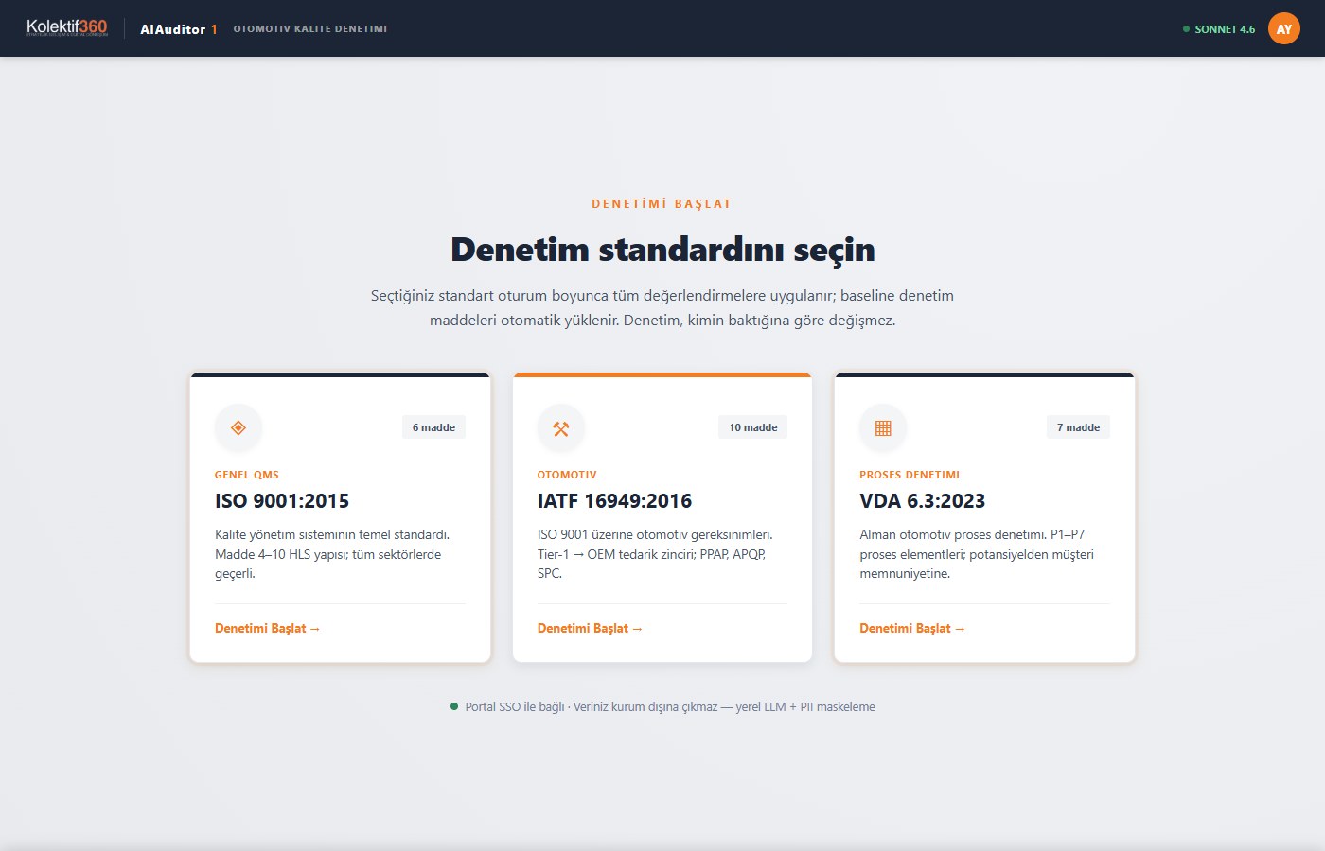This screenshot has height=851, width=1325.
Task: Click the green dot before Portal SSO text
Action: click(454, 706)
